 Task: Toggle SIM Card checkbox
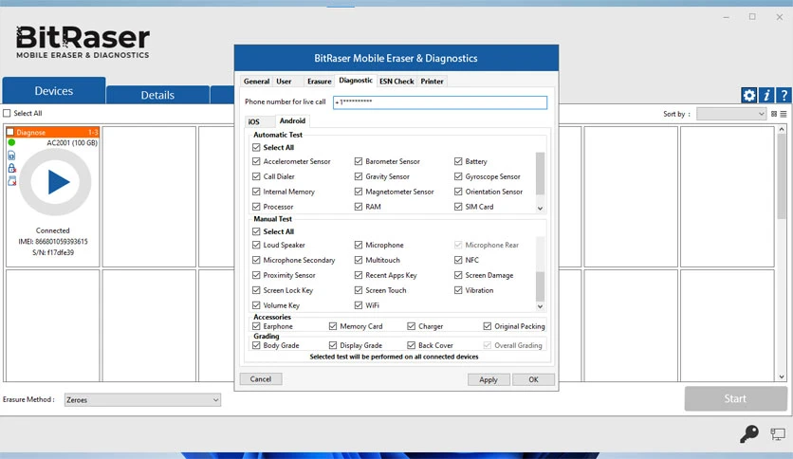(458, 207)
